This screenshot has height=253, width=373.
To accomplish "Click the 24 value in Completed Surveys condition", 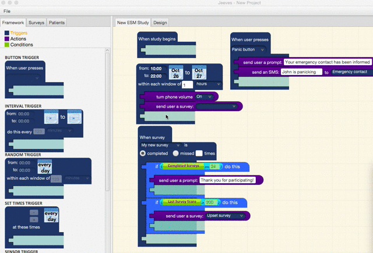I will pos(213,166).
